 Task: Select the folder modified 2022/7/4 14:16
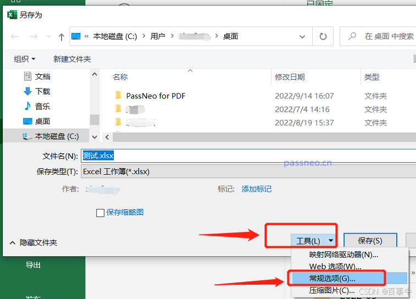point(136,109)
